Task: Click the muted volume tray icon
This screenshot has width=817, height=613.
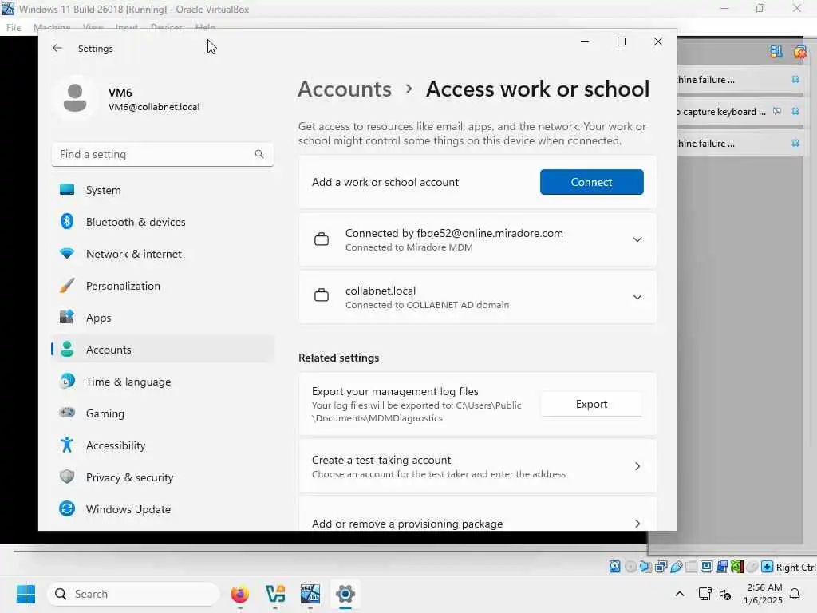Action: click(x=725, y=594)
